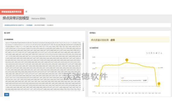Image resolution: width=172 pixels, height=108 pixels.
Task: Open the 焊装智能监测异常识别大数据平台 breadcrumb link
Action: (x=14, y=25)
